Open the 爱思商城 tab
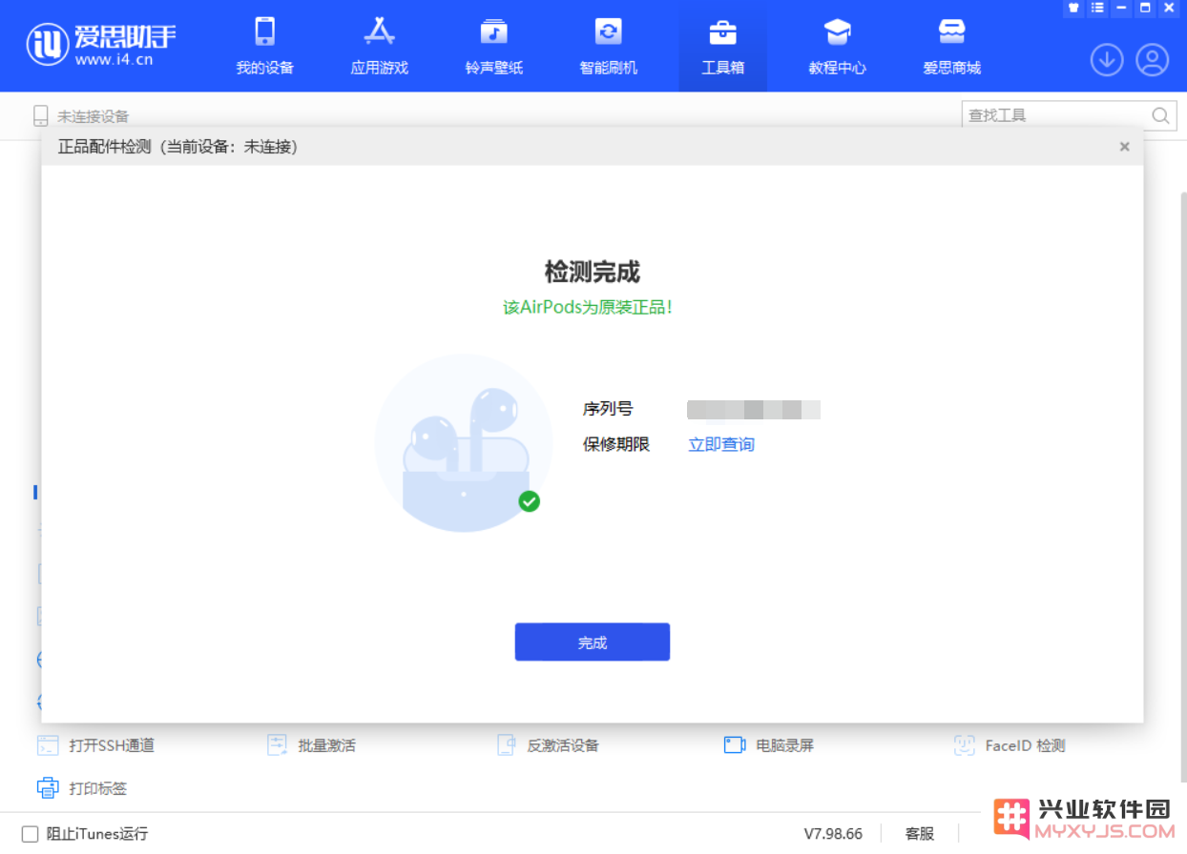 point(952,46)
